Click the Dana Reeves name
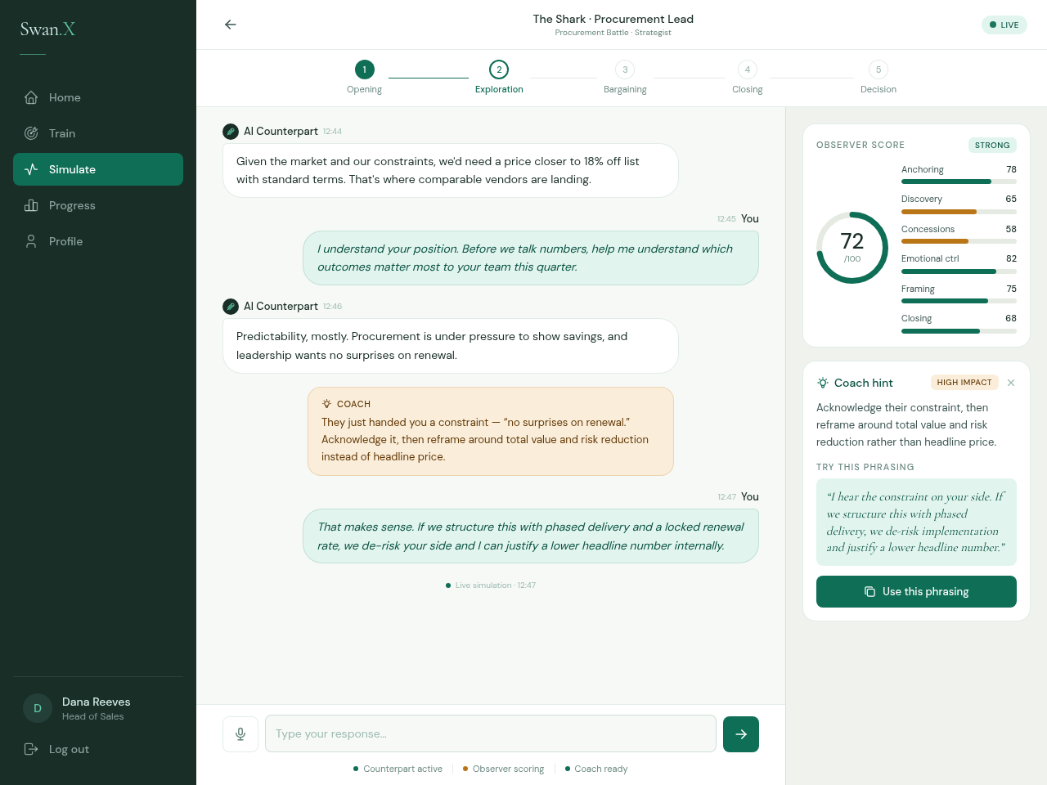Screen dimensions: 1047x785 click(x=97, y=702)
